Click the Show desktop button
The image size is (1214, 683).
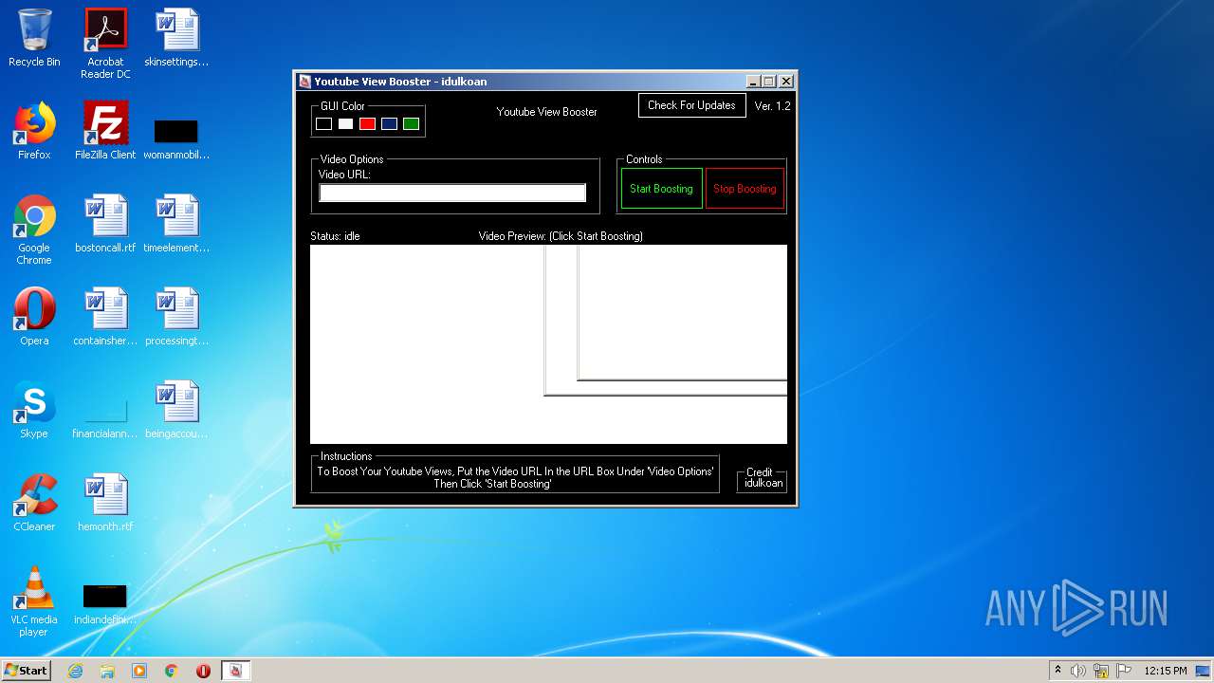(x=1205, y=671)
